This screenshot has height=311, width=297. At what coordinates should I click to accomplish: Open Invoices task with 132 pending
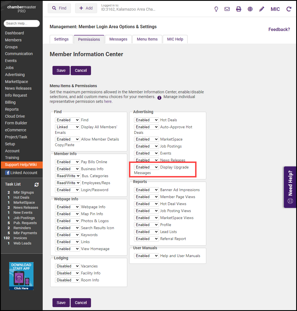pos(20,238)
